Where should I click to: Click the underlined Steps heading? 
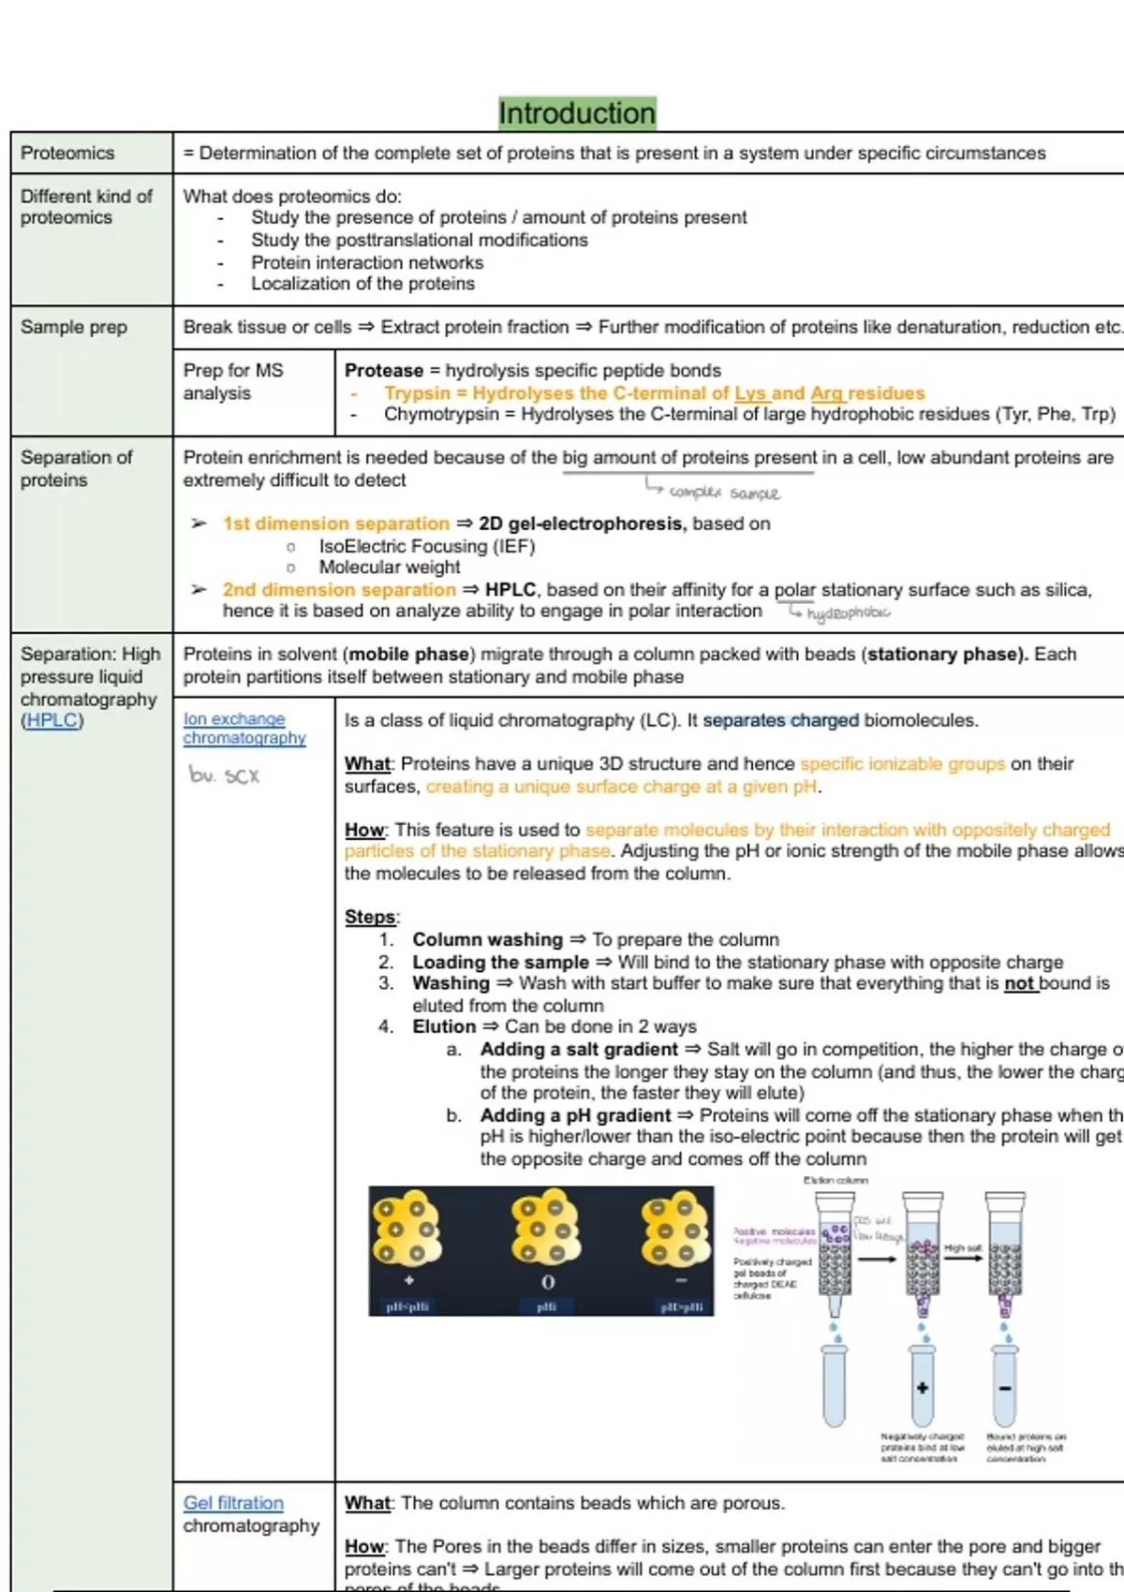371,917
